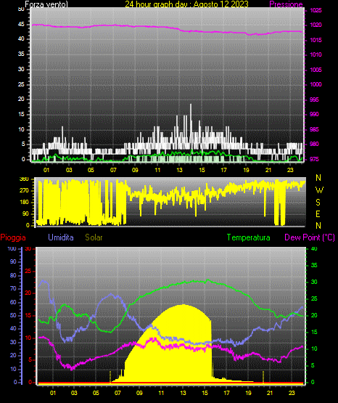Click hour 01 on wind graph axis
The image size is (338, 403).
pos(46,170)
